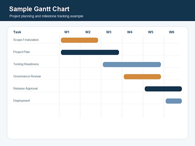Click the Deployment task label
This screenshot has height=146, width=195.
[x=22, y=101]
